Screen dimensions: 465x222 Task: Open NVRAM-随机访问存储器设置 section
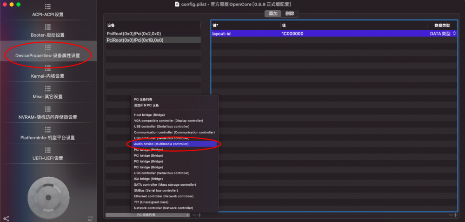[x=48, y=113]
